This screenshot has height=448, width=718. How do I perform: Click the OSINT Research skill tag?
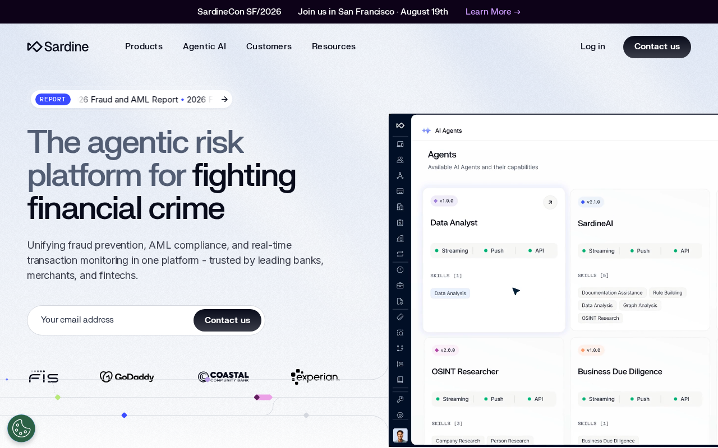click(x=600, y=318)
